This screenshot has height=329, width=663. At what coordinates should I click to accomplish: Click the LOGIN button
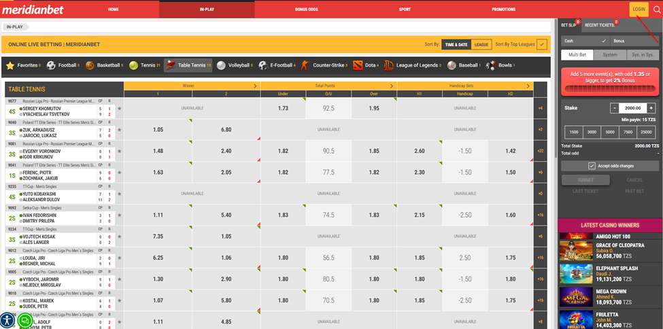tap(639, 10)
